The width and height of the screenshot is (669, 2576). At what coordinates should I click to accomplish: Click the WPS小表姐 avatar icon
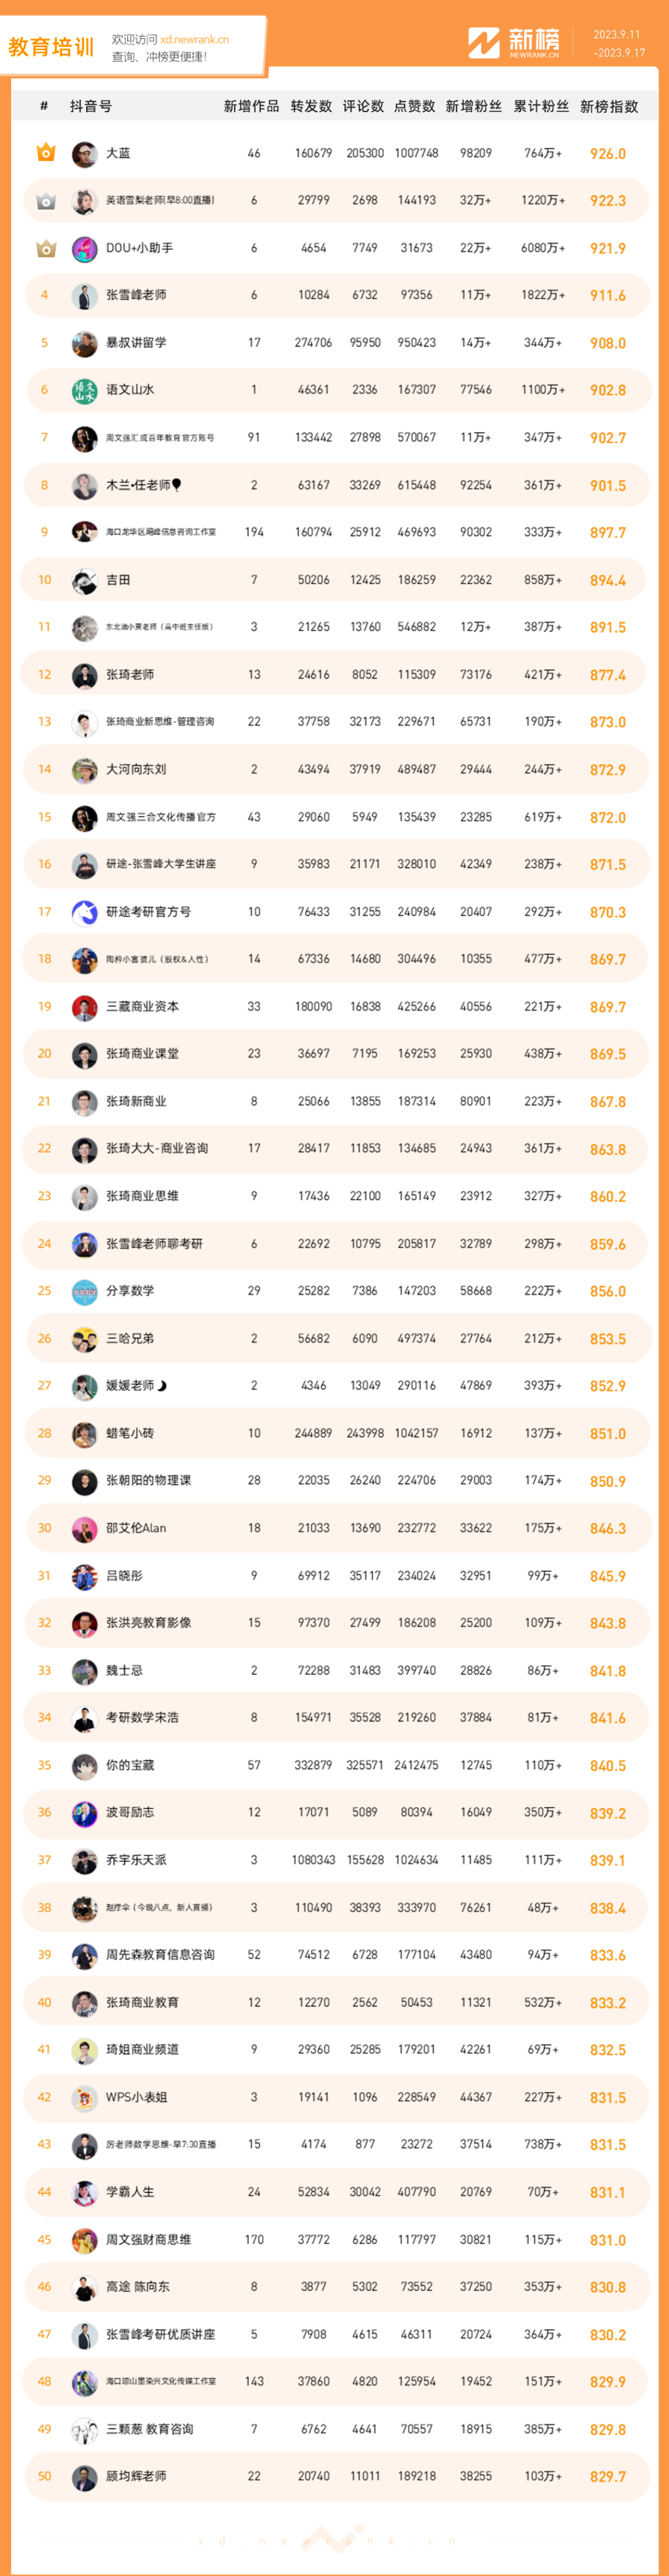[84, 2097]
